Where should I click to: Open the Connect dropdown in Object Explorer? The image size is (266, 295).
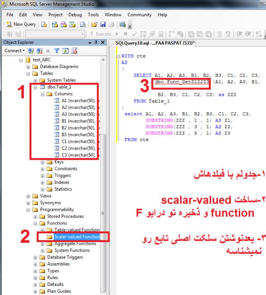pos(15,51)
